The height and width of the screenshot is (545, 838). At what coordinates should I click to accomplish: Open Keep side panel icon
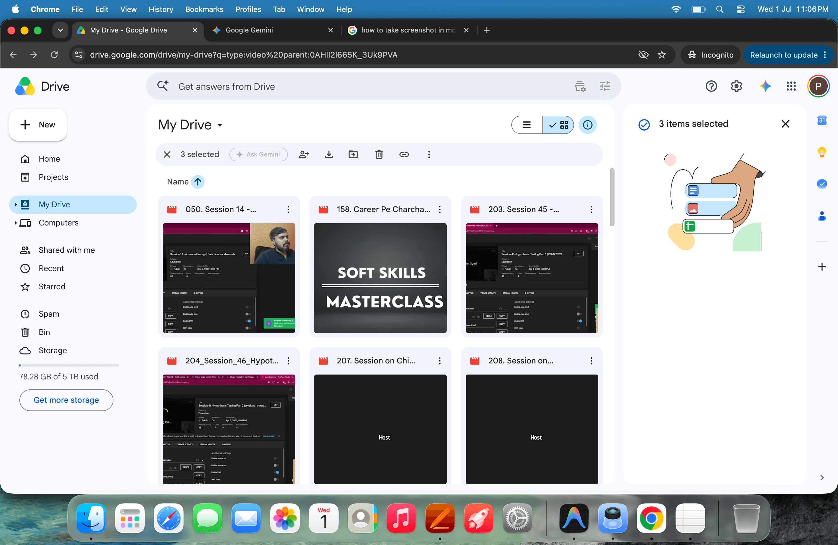click(x=822, y=152)
